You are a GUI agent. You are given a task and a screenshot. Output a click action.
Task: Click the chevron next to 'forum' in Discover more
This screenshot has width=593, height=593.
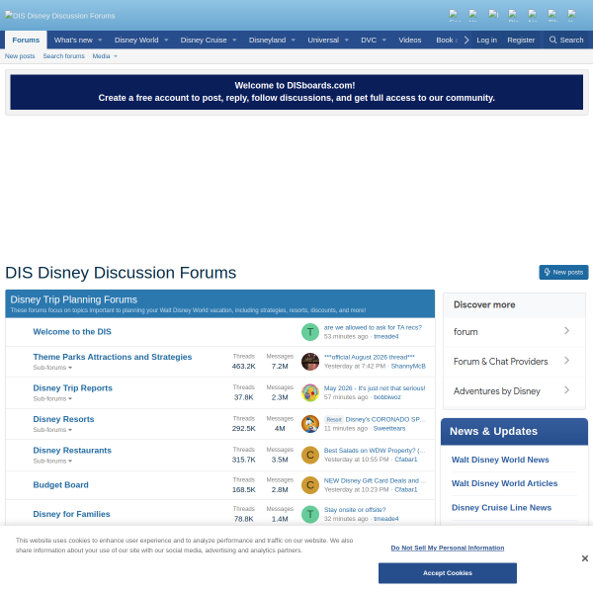[566, 331]
